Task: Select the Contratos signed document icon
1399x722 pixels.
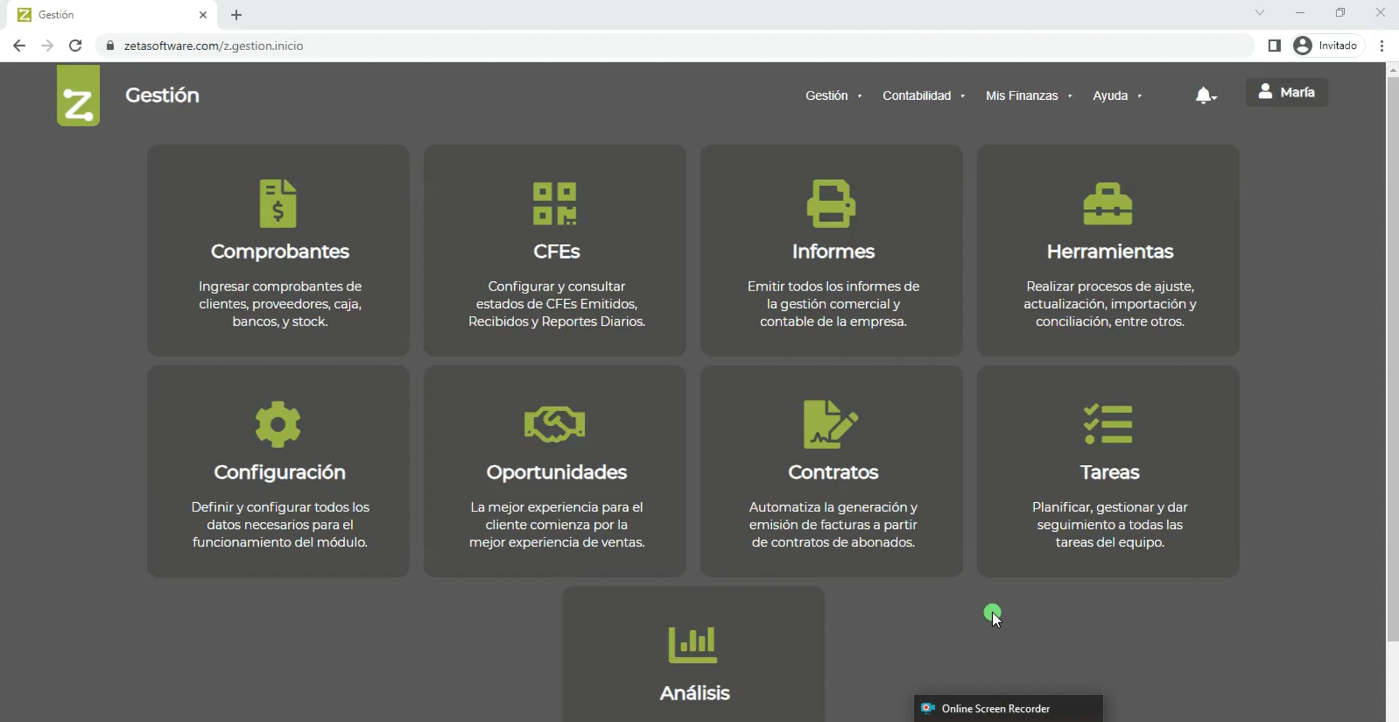Action: pos(831,424)
